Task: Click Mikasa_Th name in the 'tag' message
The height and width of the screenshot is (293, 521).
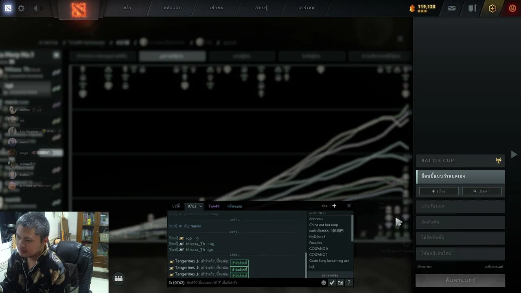Action: (195, 244)
